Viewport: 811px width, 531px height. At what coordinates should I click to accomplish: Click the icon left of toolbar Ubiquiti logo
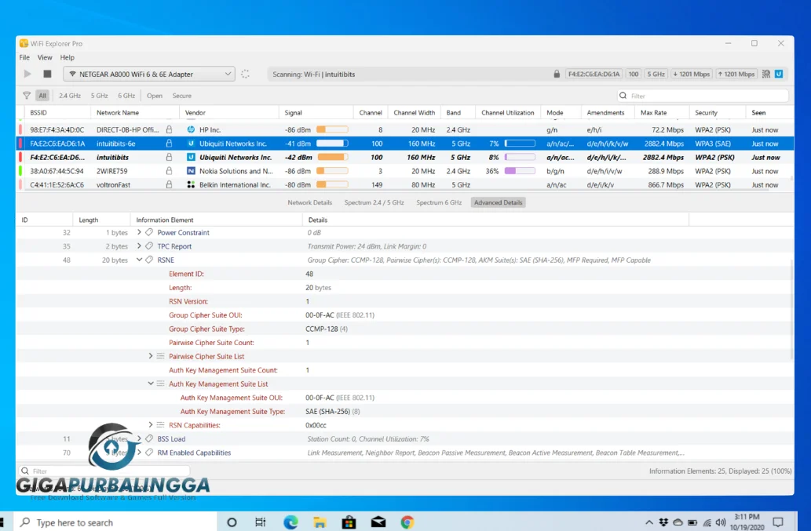[x=766, y=74]
